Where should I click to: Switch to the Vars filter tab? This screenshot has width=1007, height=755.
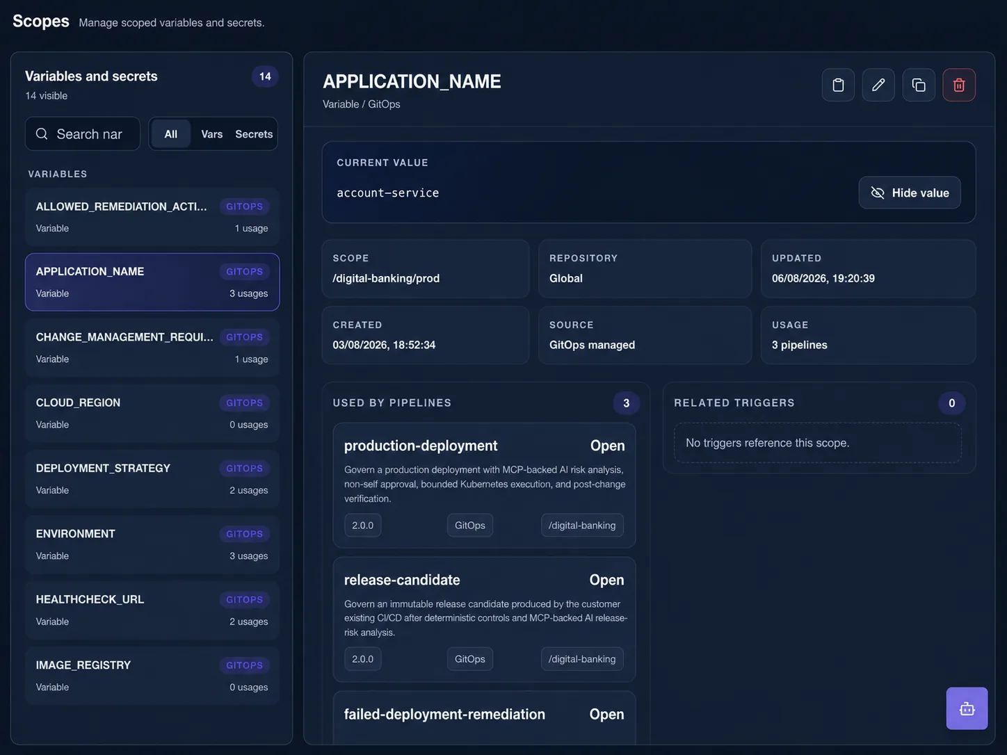212,134
